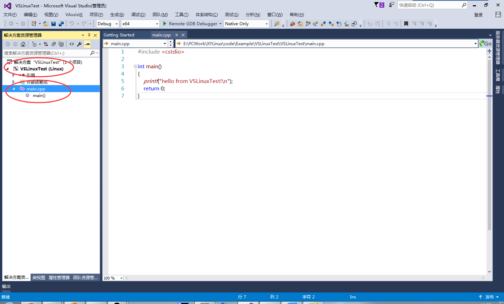504x304 pixels.
Task: Toggle the pin on main.cpp tab
Action: point(177,35)
